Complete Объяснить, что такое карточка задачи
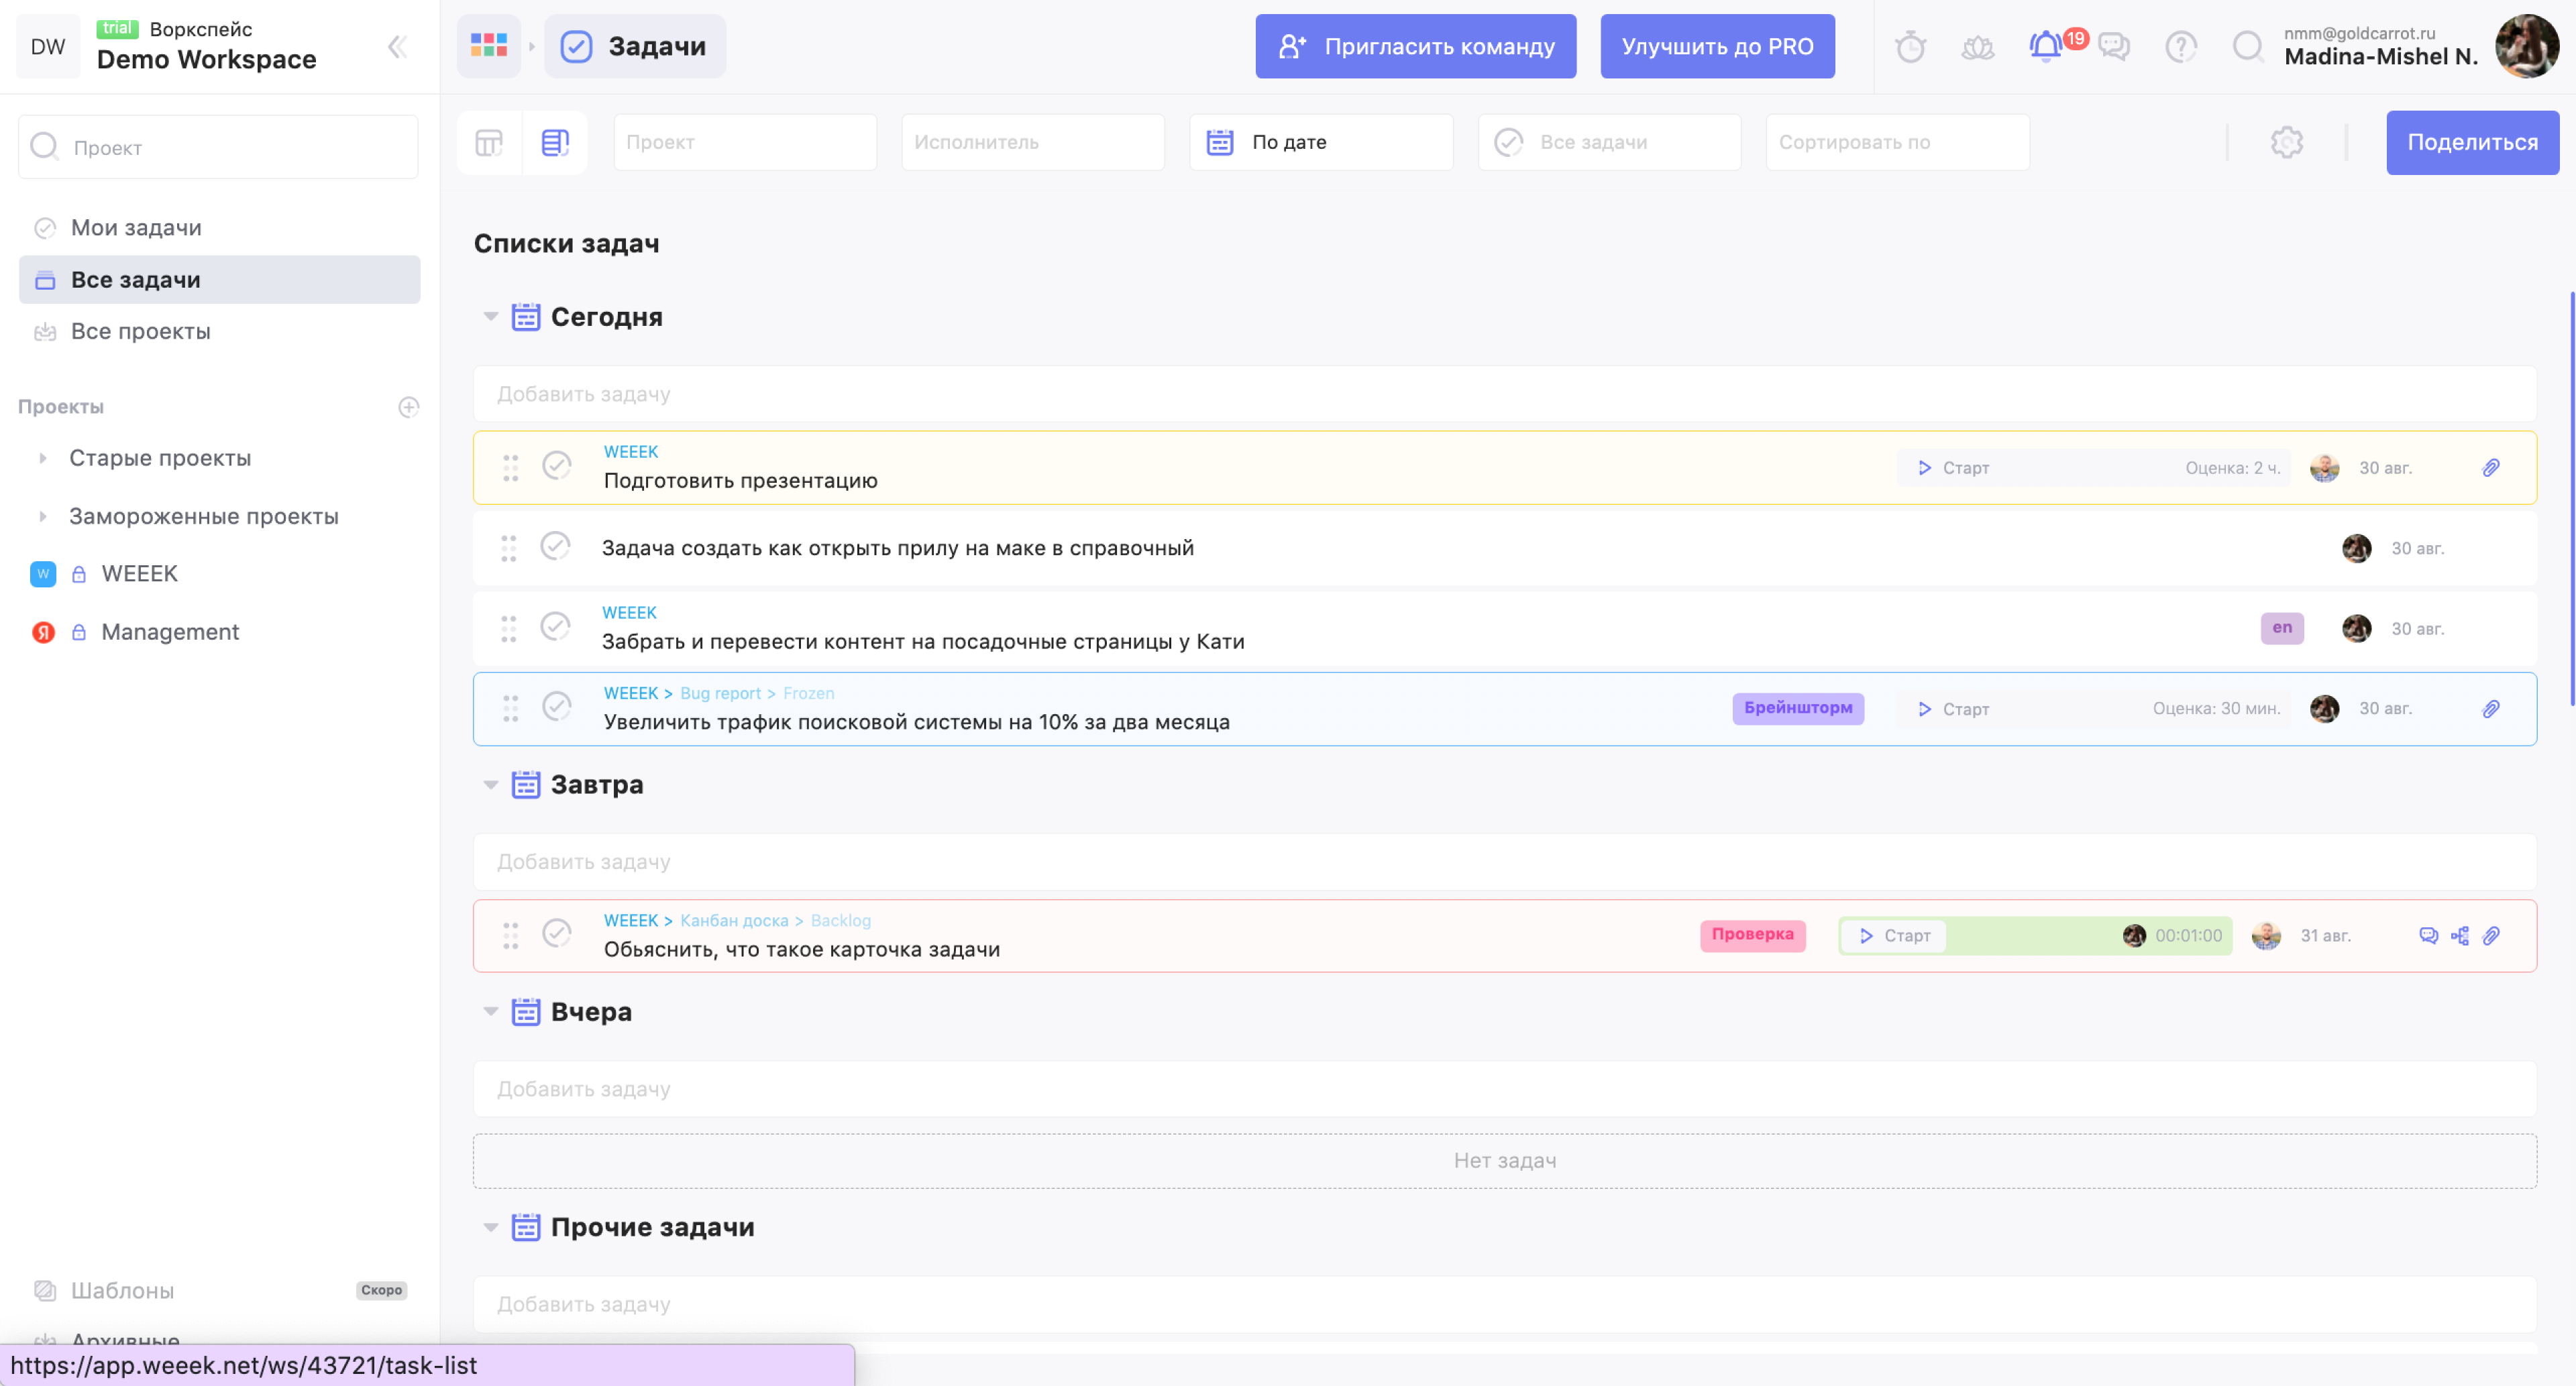The width and height of the screenshot is (2576, 1386). [556, 933]
